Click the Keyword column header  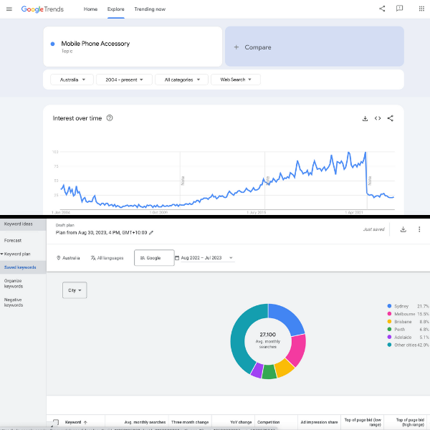[73, 422]
